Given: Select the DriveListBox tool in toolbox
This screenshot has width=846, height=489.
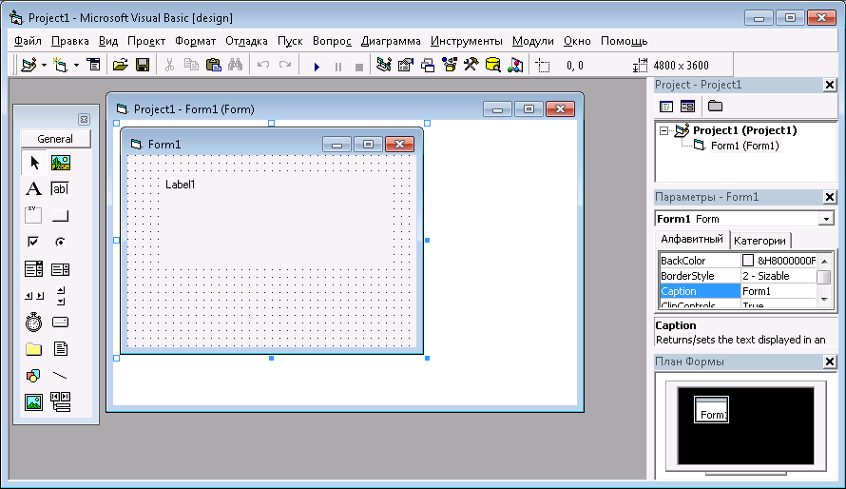Looking at the screenshot, I should point(61,323).
